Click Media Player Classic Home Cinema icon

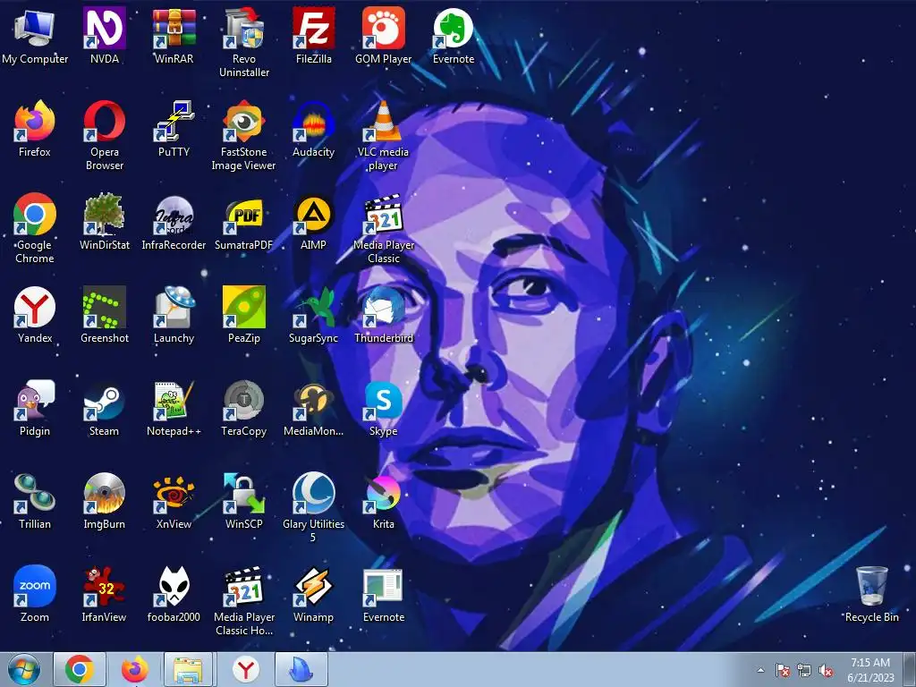[x=243, y=586]
